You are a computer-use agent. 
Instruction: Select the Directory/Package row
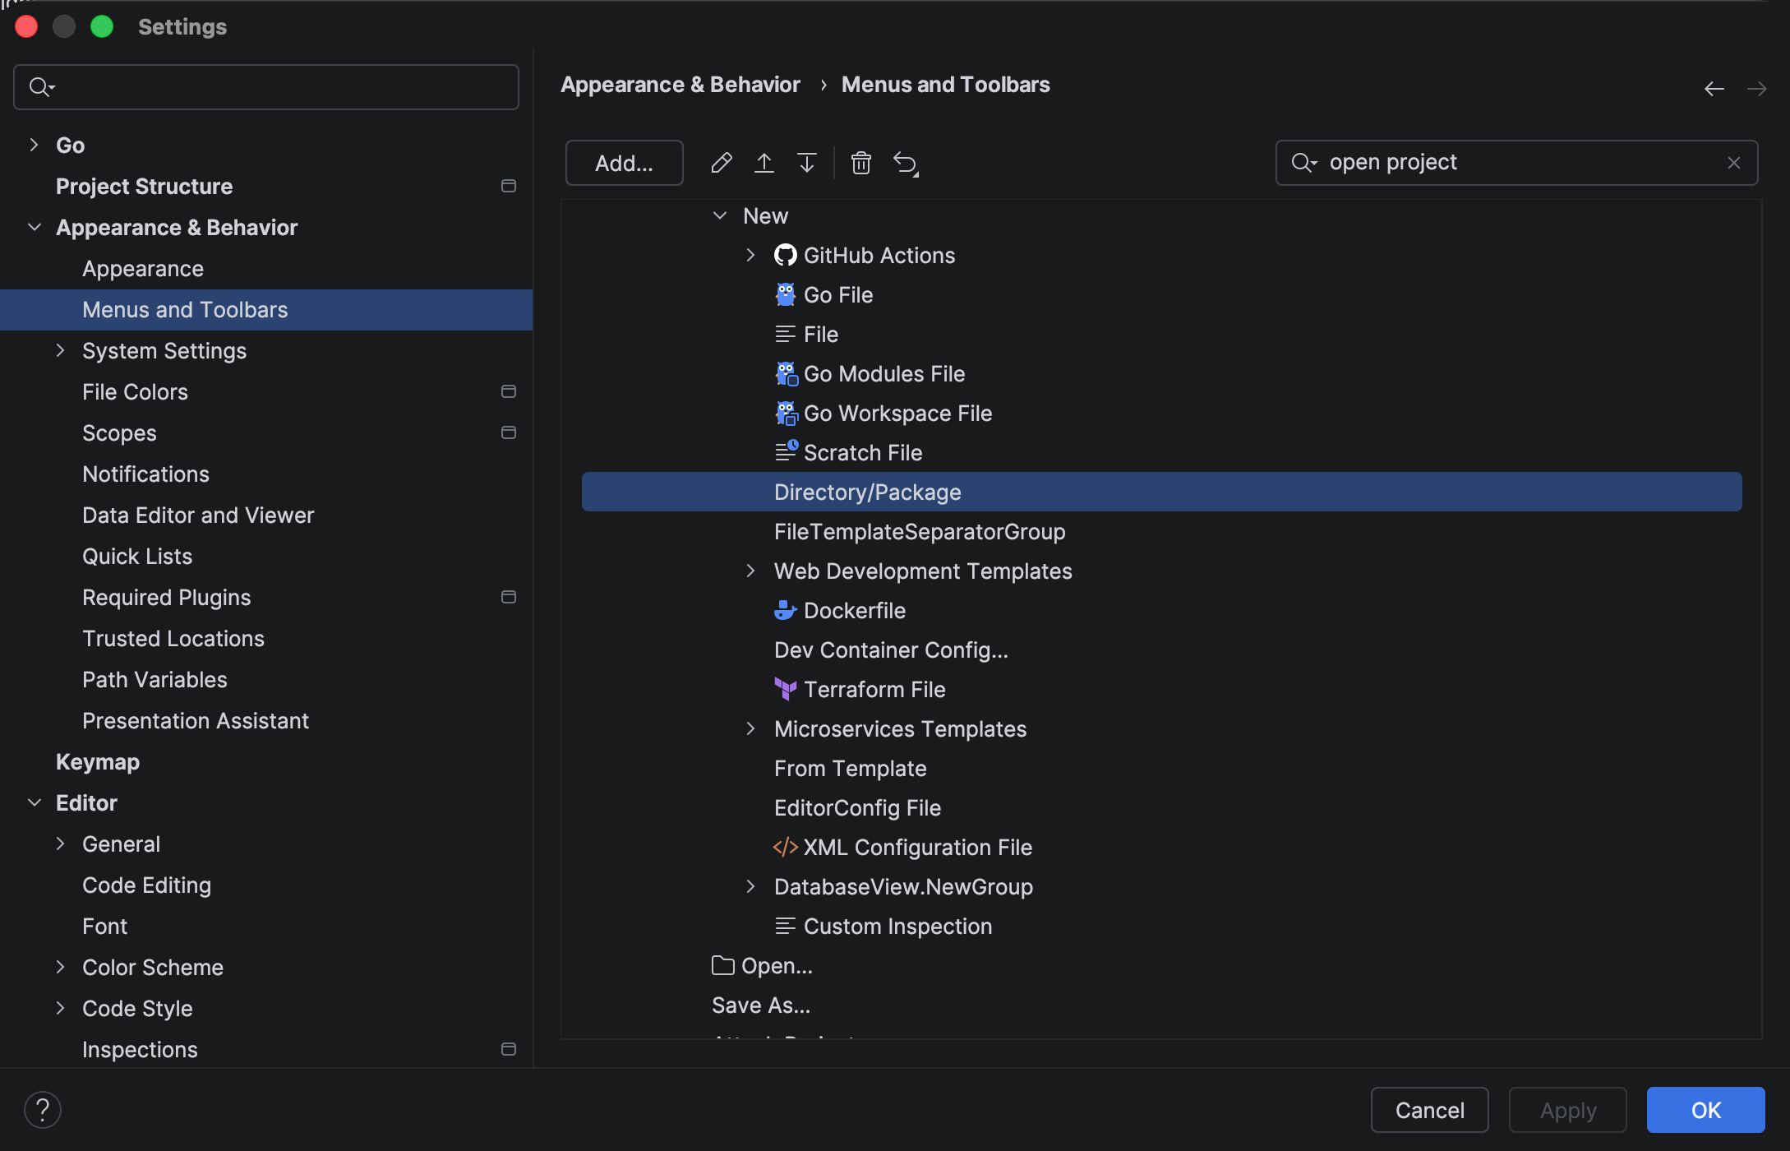[1161, 492]
